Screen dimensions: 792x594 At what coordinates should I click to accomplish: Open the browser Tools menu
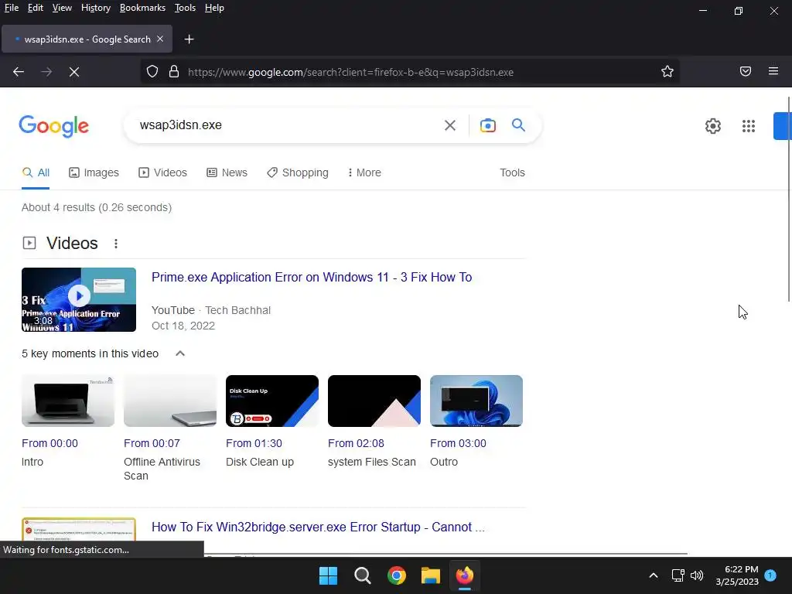pyautogui.click(x=185, y=8)
